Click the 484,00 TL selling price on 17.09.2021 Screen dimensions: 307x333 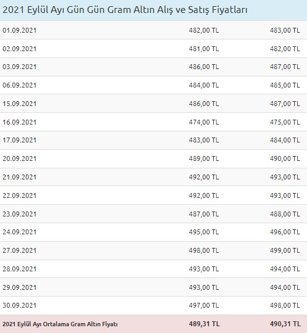click(x=285, y=140)
